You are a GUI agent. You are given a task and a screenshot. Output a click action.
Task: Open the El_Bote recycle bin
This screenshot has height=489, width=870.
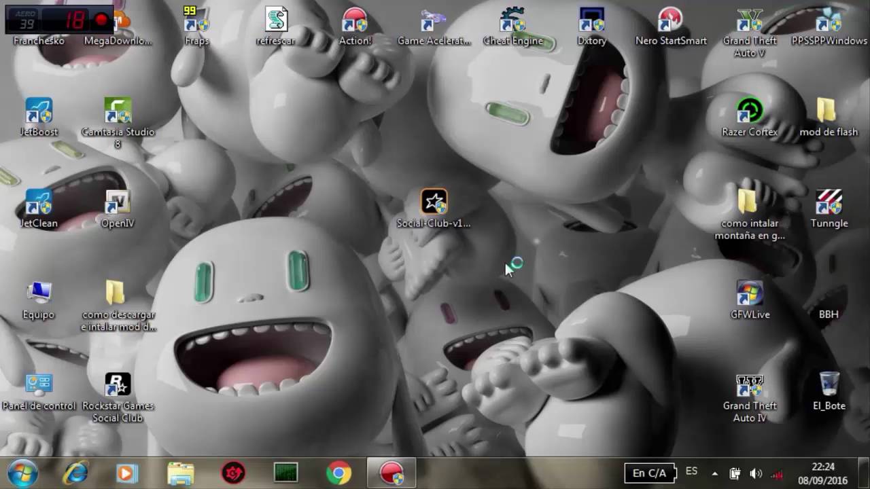[x=829, y=391]
